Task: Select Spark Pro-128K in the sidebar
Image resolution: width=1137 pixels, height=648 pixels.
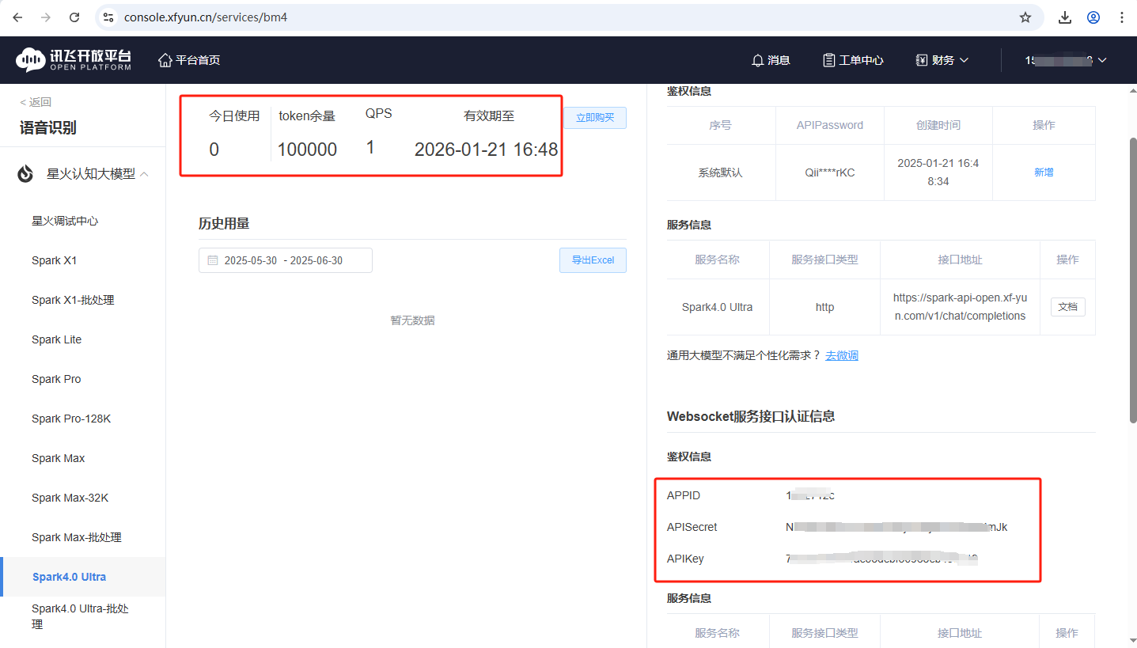Action: [71, 419]
